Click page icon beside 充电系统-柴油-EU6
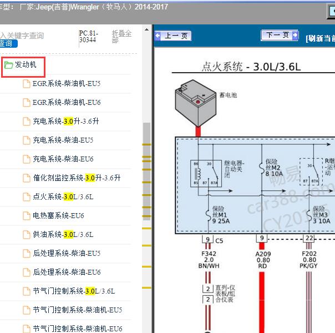The width and height of the screenshot is (335, 333). click(27, 159)
